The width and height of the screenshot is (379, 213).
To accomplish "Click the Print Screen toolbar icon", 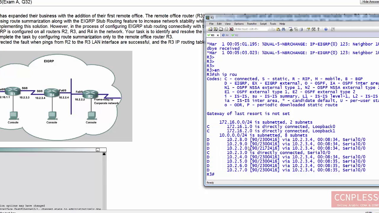I will (x=290, y=29).
